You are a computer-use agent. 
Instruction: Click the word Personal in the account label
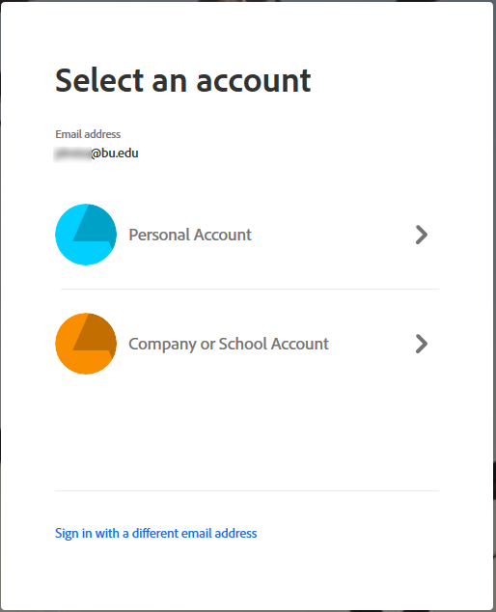(159, 235)
